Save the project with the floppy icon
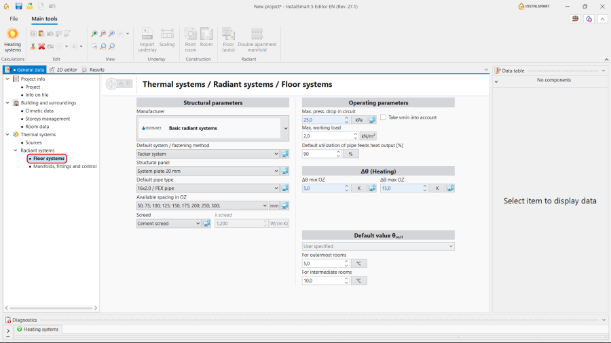611x343 pixels. pyautogui.click(x=18, y=6)
